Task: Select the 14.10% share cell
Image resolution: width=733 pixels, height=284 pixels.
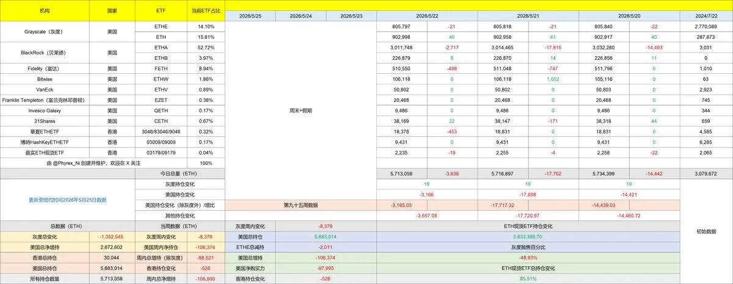Action: pyautogui.click(x=206, y=27)
